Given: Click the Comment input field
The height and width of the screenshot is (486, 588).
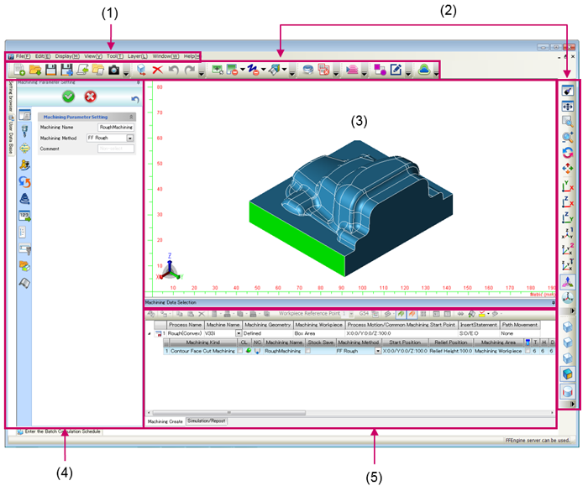Looking at the screenshot, I should [x=116, y=149].
